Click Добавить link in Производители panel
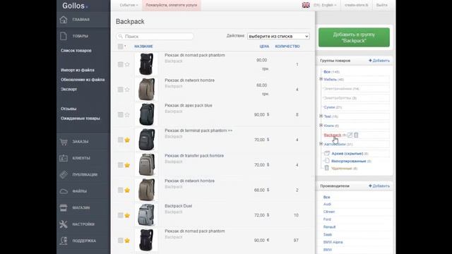452x254 pixels. coord(379,186)
